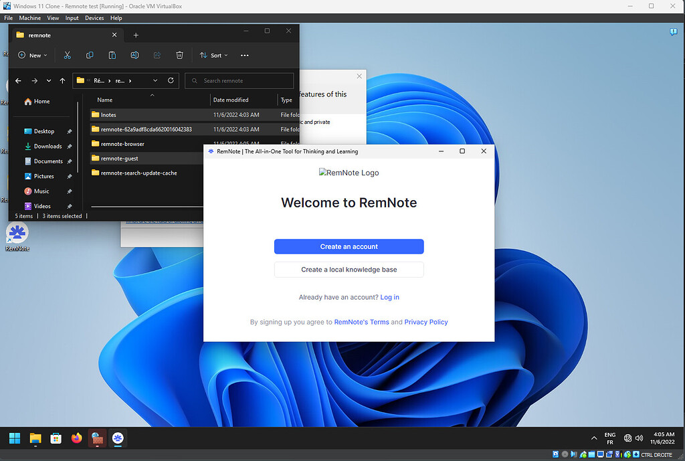Select the Cut icon in Explorer toolbar
The height and width of the screenshot is (461, 685).
tap(67, 55)
